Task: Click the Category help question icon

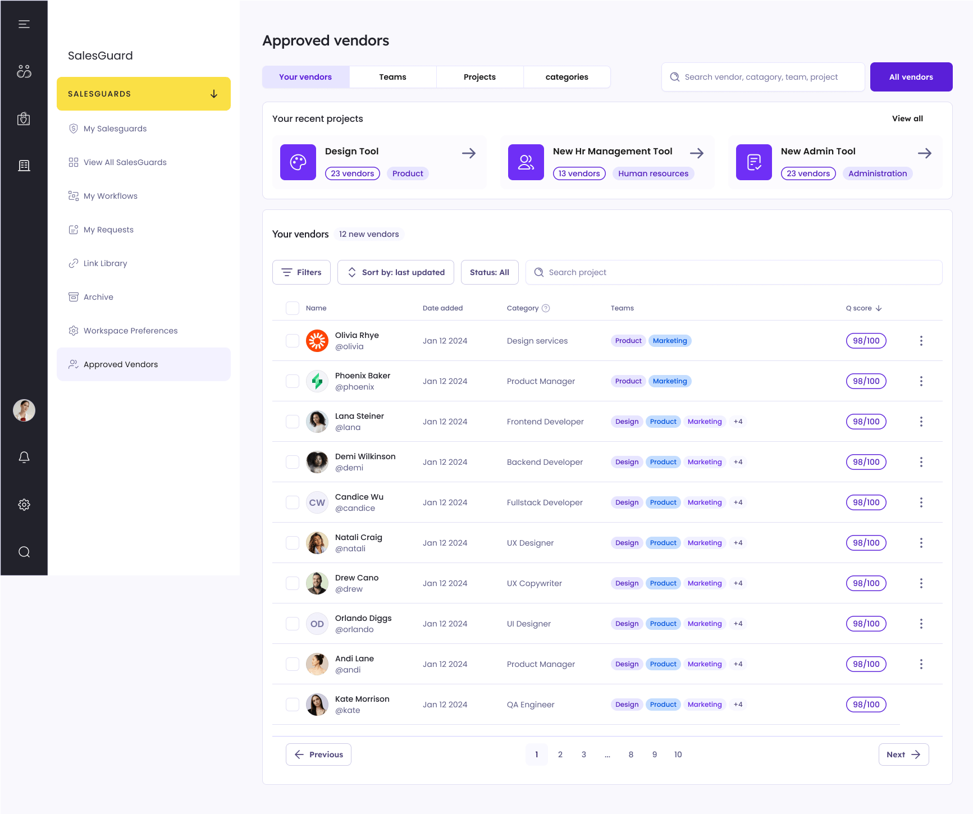Action: tap(546, 308)
